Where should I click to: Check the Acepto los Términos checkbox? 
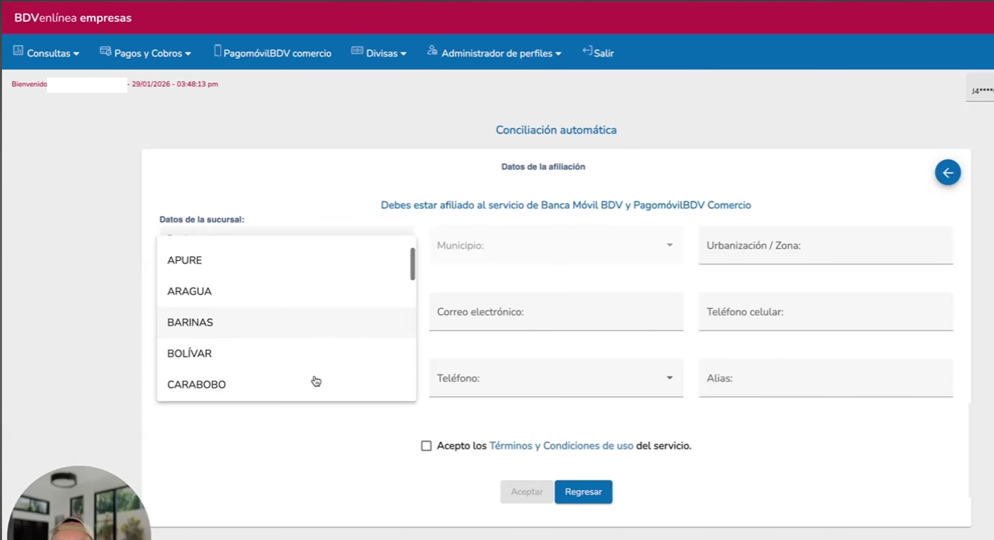(x=426, y=446)
